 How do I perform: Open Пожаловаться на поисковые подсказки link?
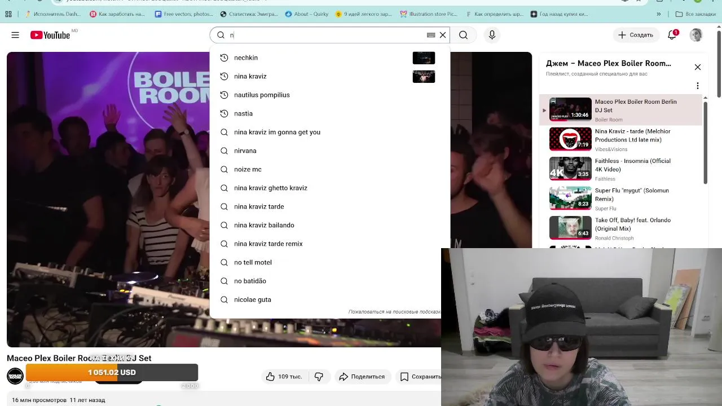(394, 312)
